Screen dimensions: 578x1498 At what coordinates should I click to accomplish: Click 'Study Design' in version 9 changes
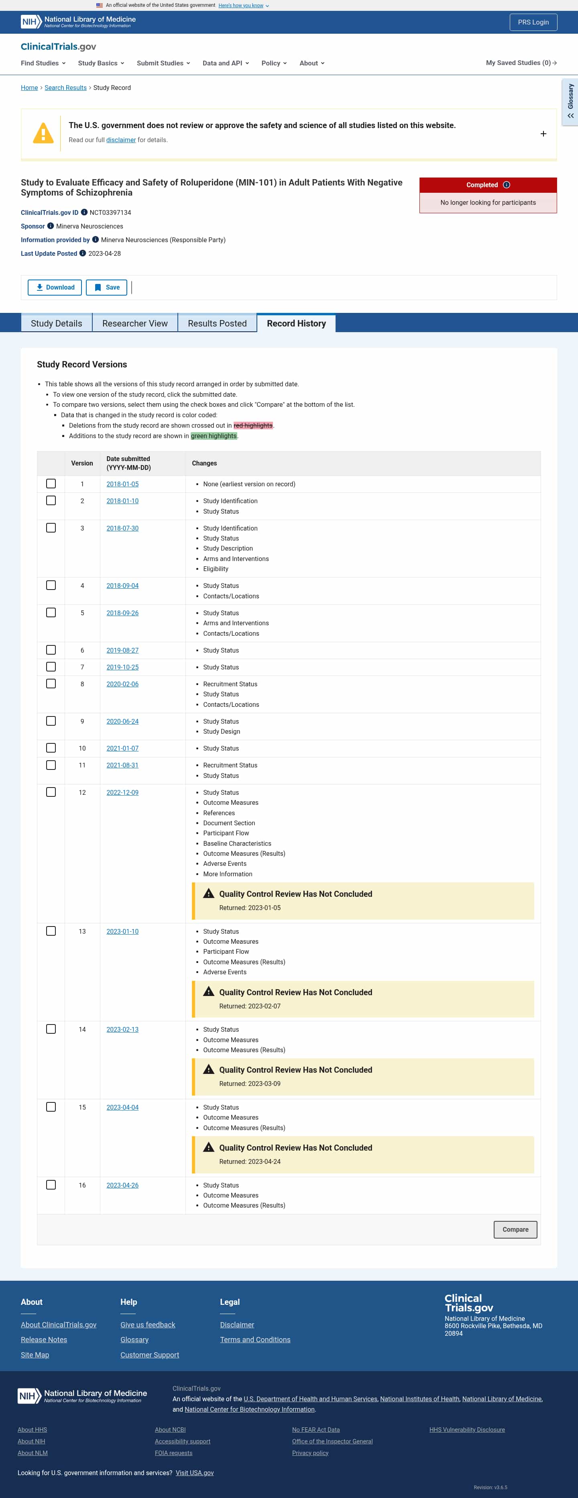[x=222, y=732]
